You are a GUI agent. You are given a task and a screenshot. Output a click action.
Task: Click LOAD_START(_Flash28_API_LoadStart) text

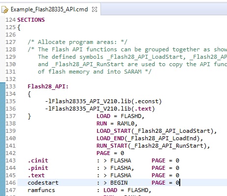coord(157,131)
